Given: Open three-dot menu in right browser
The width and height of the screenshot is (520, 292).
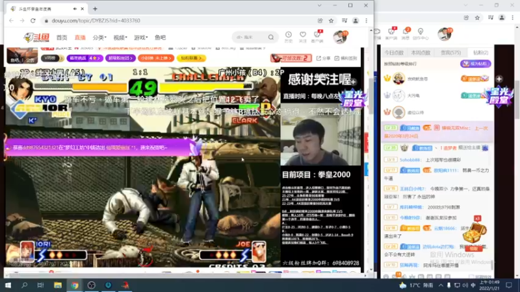Looking at the screenshot, I should [512, 18].
